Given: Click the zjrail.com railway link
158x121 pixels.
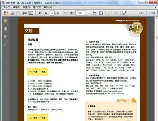Looking at the screenshot, I should click(113, 91).
